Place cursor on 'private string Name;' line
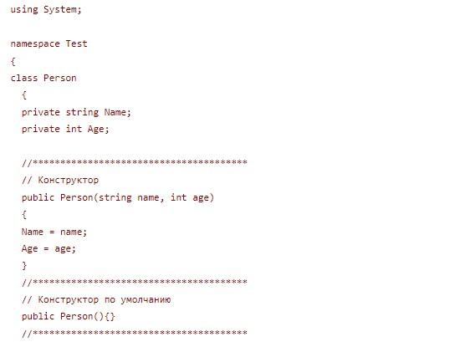The height and width of the screenshot is (342, 460). click(x=76, y=112)
